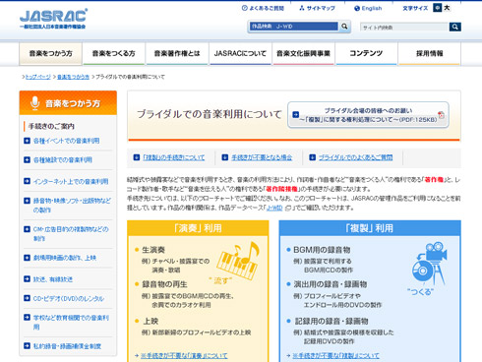Open 放送、有線放送 sidebar link

coord(53,279)
